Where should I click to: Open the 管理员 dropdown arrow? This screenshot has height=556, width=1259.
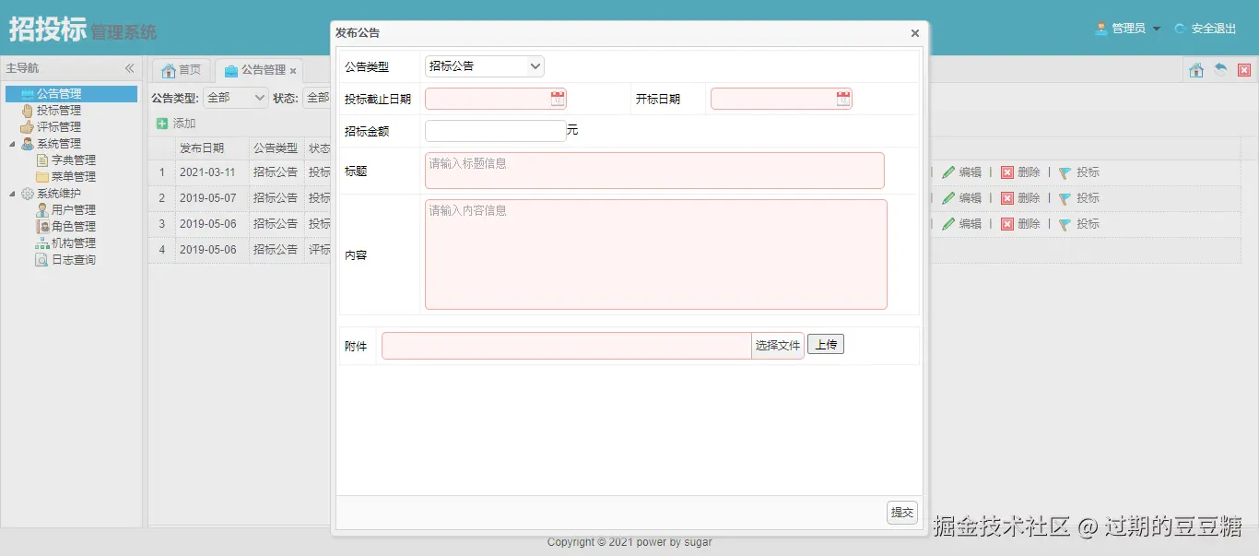[x=1157, y=30]
